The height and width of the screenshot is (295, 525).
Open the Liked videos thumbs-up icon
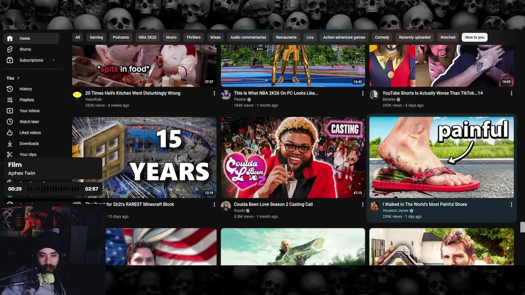pyautogui.click(x=10, y=133)
